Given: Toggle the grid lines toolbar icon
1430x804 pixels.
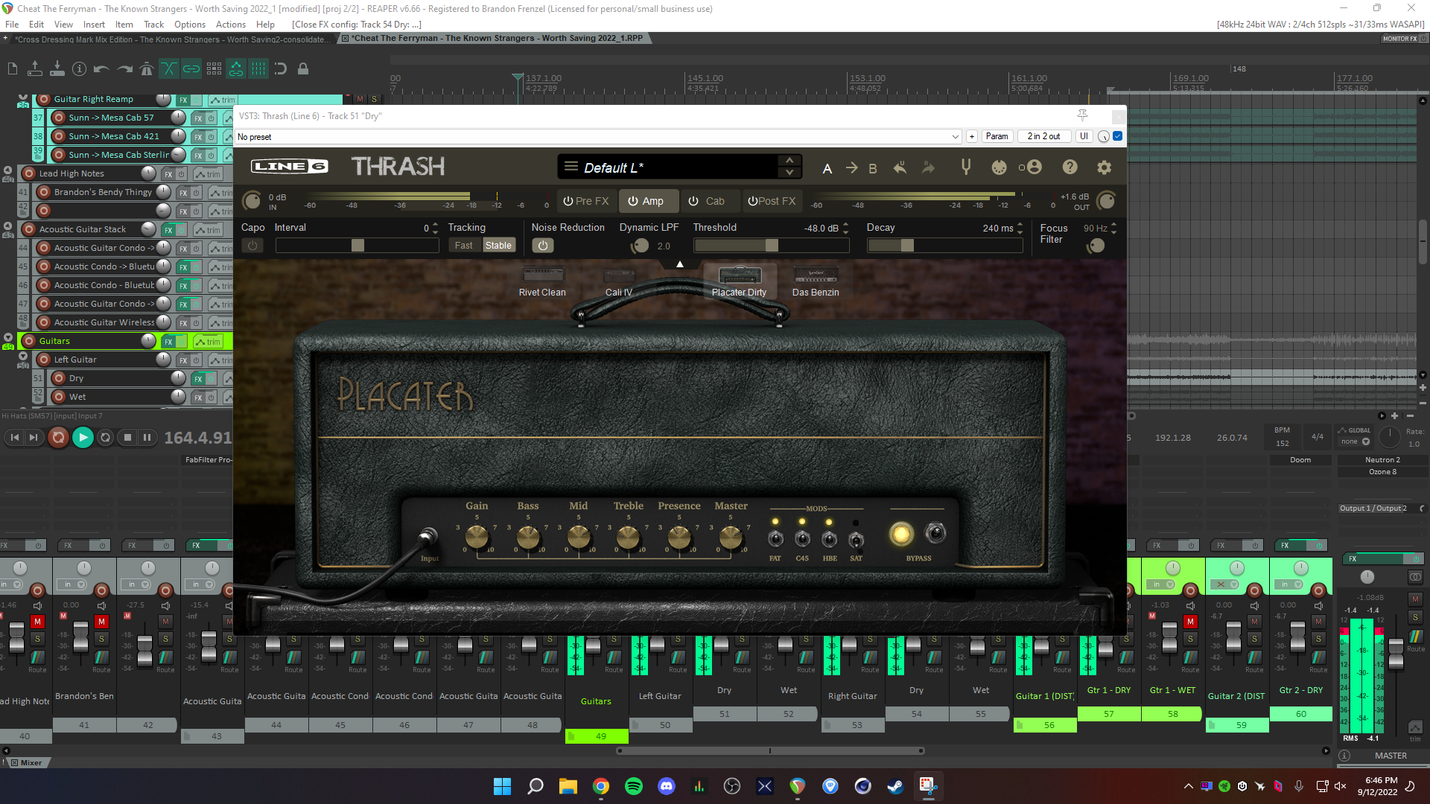Looking at the screenshot, I should [258, 68].
